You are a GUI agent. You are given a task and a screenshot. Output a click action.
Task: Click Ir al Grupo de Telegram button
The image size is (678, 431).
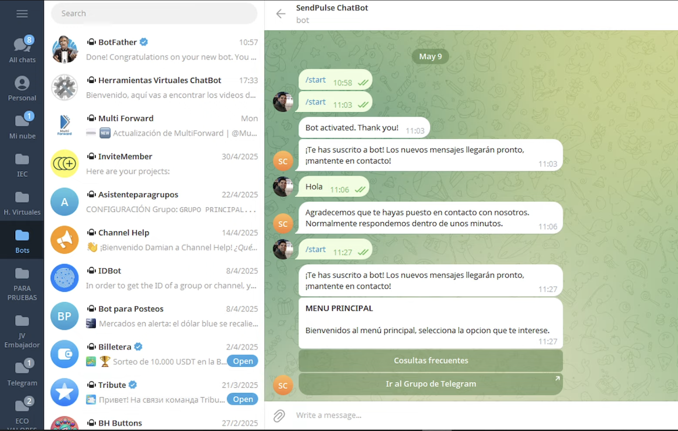pos(431,384)
